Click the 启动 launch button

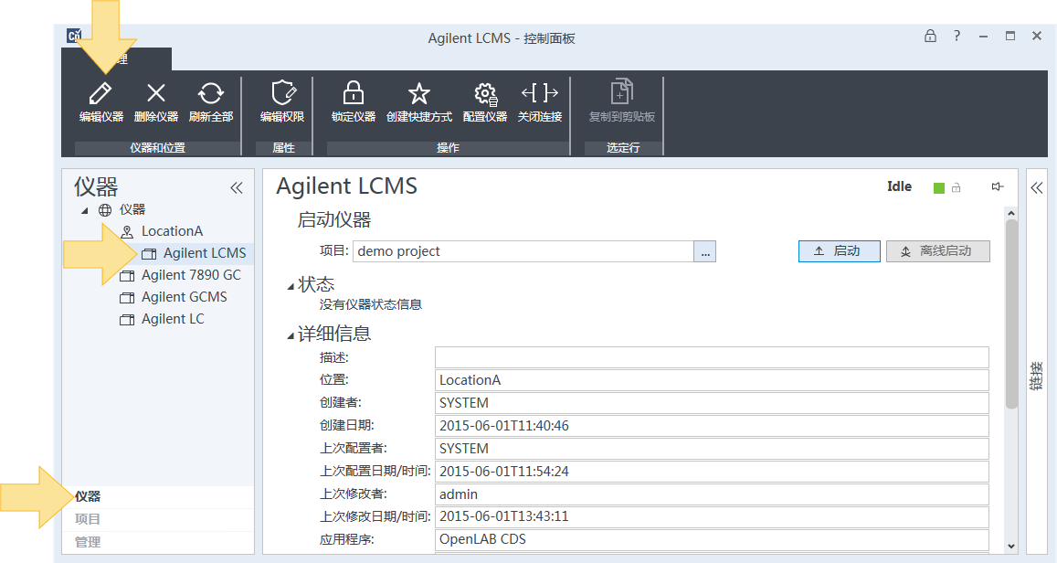840,250
